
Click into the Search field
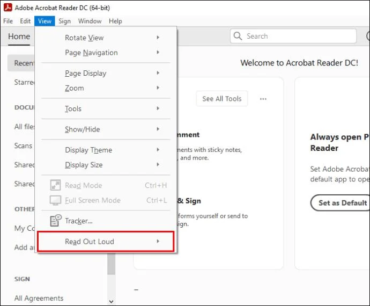(293, 36)
